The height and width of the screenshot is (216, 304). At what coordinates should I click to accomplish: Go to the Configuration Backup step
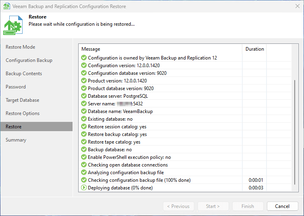(29, 60)
